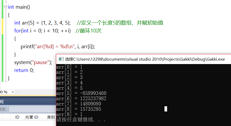Collapse the main() function outline toggle
Screen dimensions: 231x126
coord(6,7)
